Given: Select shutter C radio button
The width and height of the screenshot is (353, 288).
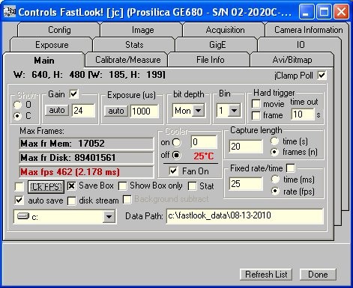Looking at the screenshot, I should coord(17,116).
